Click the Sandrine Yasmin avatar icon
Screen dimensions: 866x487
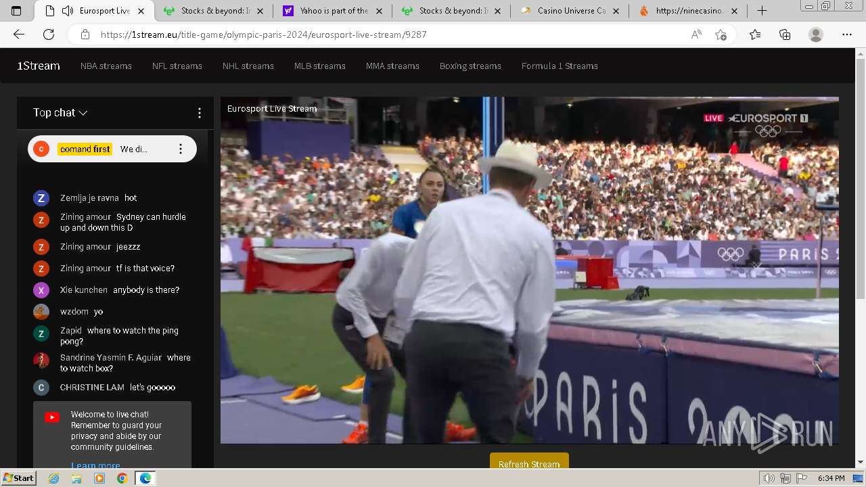[41, 361]
